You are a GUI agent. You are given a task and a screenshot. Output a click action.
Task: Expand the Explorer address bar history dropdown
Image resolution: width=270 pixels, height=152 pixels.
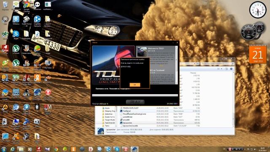pyautogui.click(x=194, y=64)
